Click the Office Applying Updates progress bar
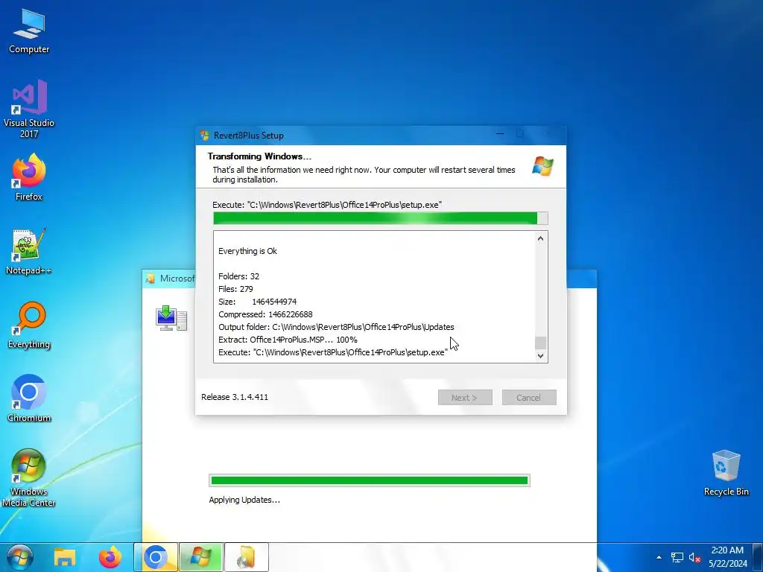 pos(370,480)
